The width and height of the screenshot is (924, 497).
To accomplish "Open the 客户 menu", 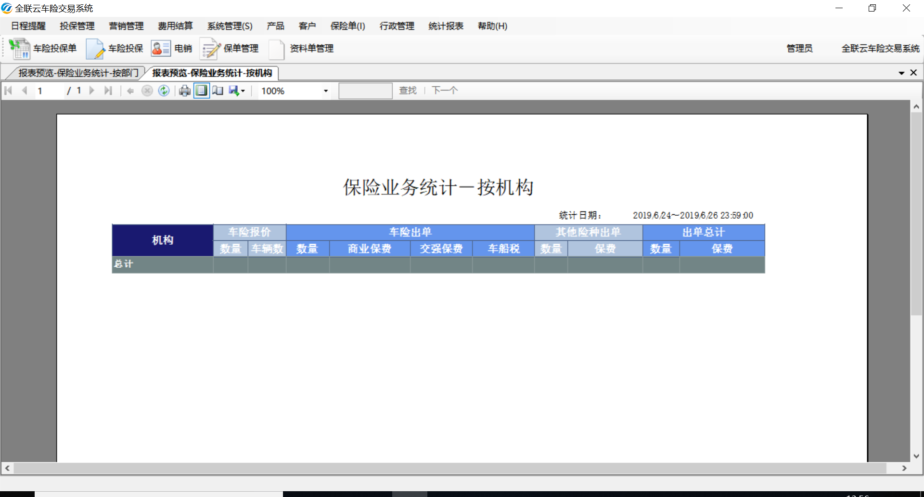I will 307,26.
